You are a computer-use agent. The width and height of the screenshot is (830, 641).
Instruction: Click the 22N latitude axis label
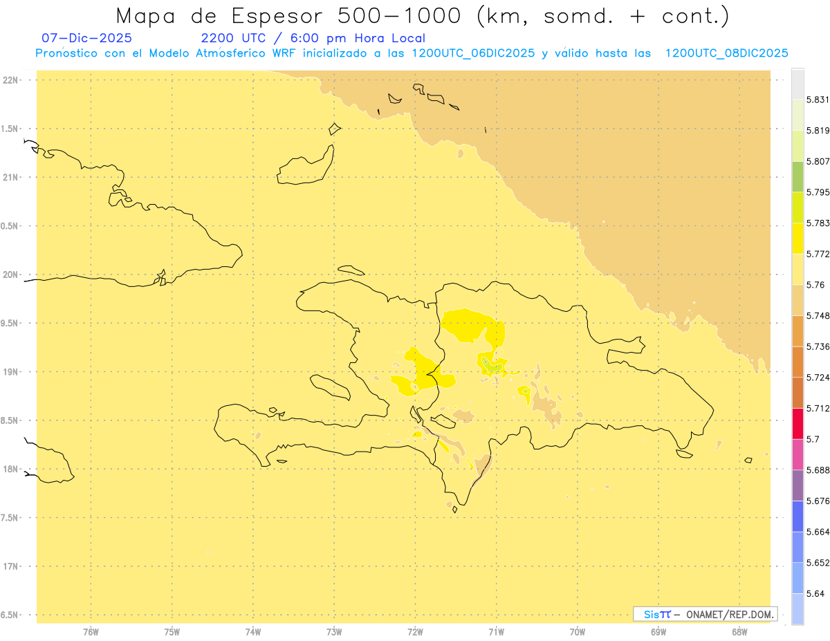tap(10, 80)
